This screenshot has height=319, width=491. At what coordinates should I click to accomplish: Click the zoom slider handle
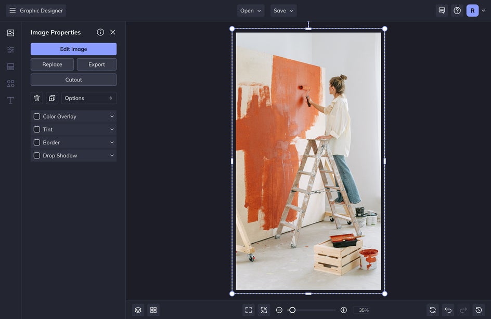pyautogui.click(x=292, y=310)
